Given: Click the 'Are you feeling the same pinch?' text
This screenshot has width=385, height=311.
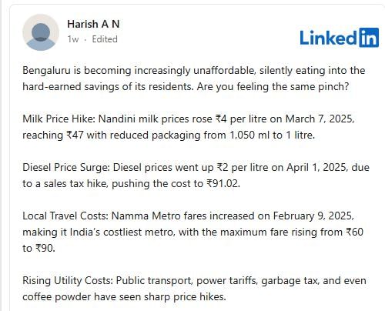Looking at the screenshot, I should (273, 86).
